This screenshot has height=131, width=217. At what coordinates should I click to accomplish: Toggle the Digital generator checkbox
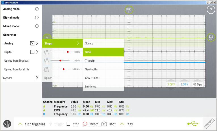[x=32, y=52]
